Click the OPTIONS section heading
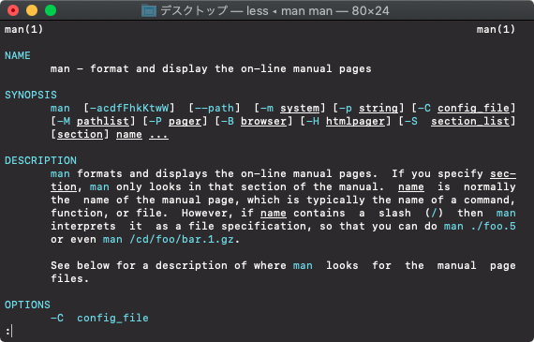Image resolution: width=534 pixels, height=342 pixels. 27,305
